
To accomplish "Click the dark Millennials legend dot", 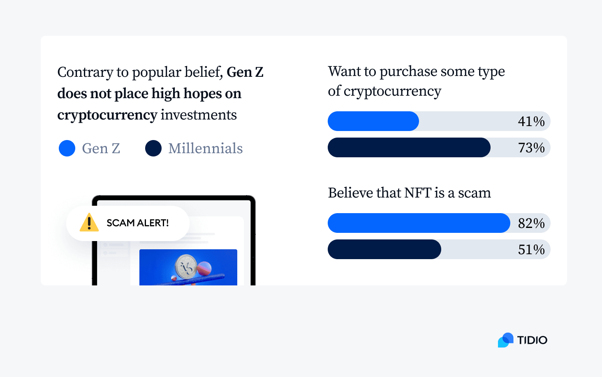I will [x=153, y=148].
